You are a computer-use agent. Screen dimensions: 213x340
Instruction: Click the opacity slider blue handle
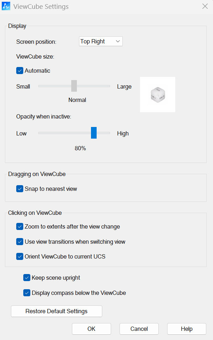pyautogui.click(x=94, y=133)
